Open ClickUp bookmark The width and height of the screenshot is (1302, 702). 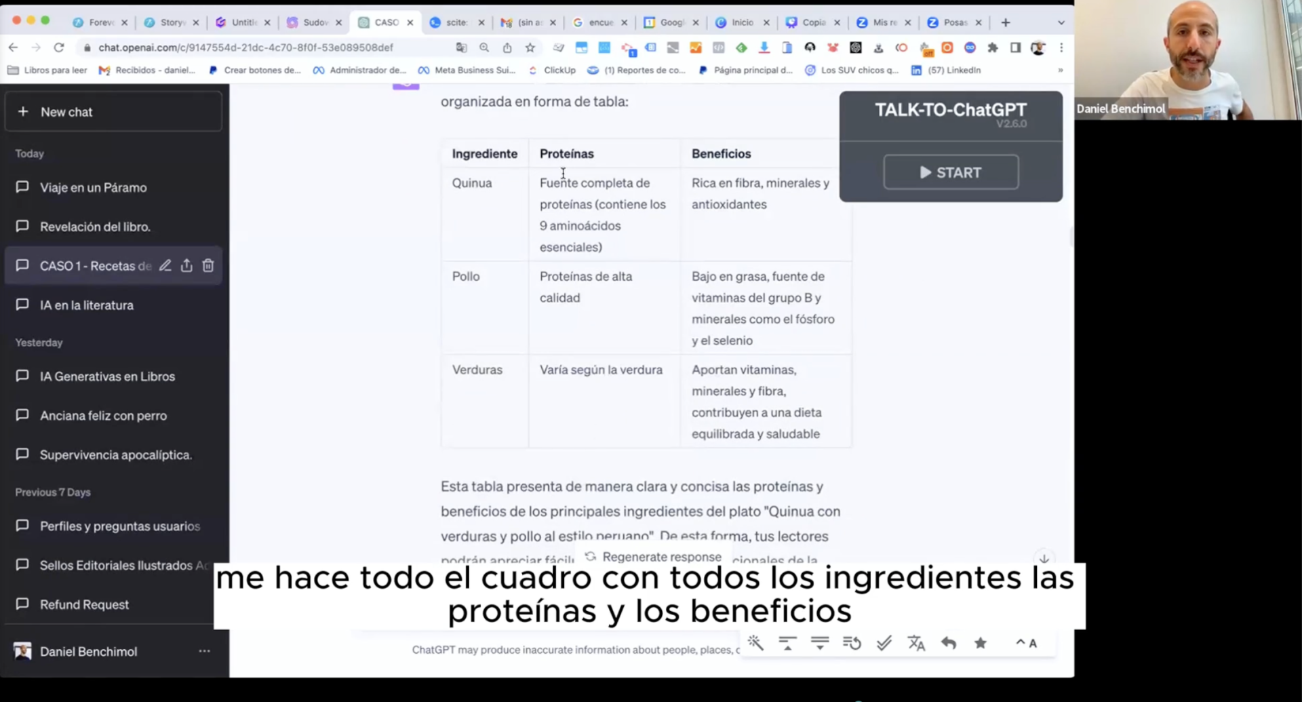tap(552, 70)
